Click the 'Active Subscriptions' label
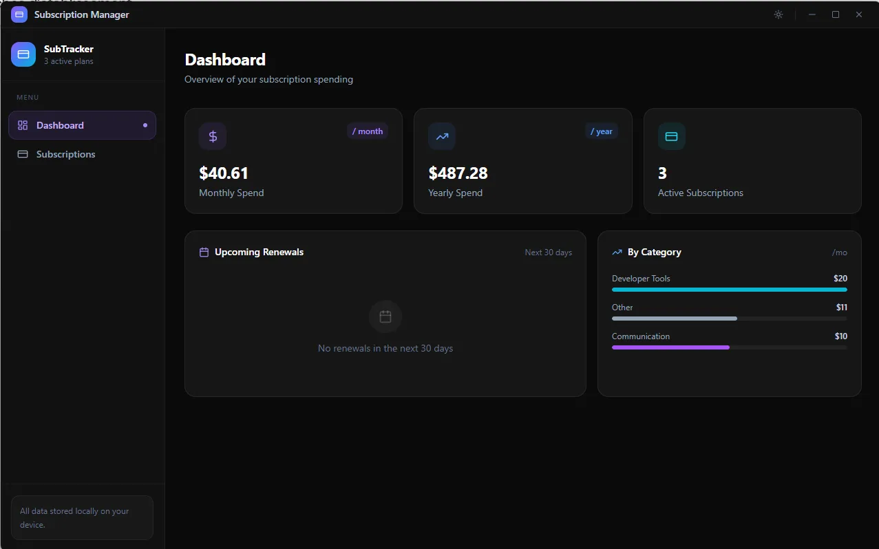 pos(701,193)
